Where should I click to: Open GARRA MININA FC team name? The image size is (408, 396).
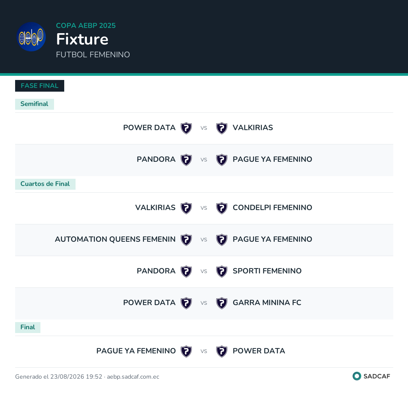[x=267, y=303]
